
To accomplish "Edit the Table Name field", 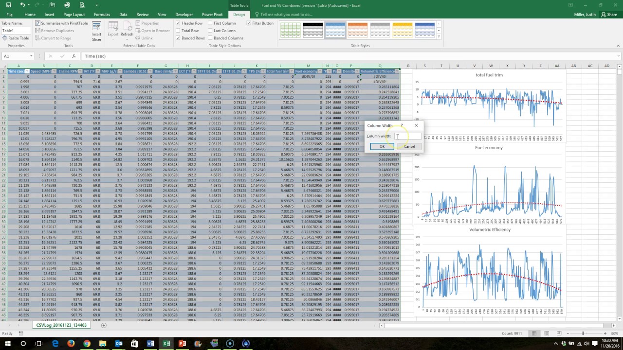I will tap(15, 31).
